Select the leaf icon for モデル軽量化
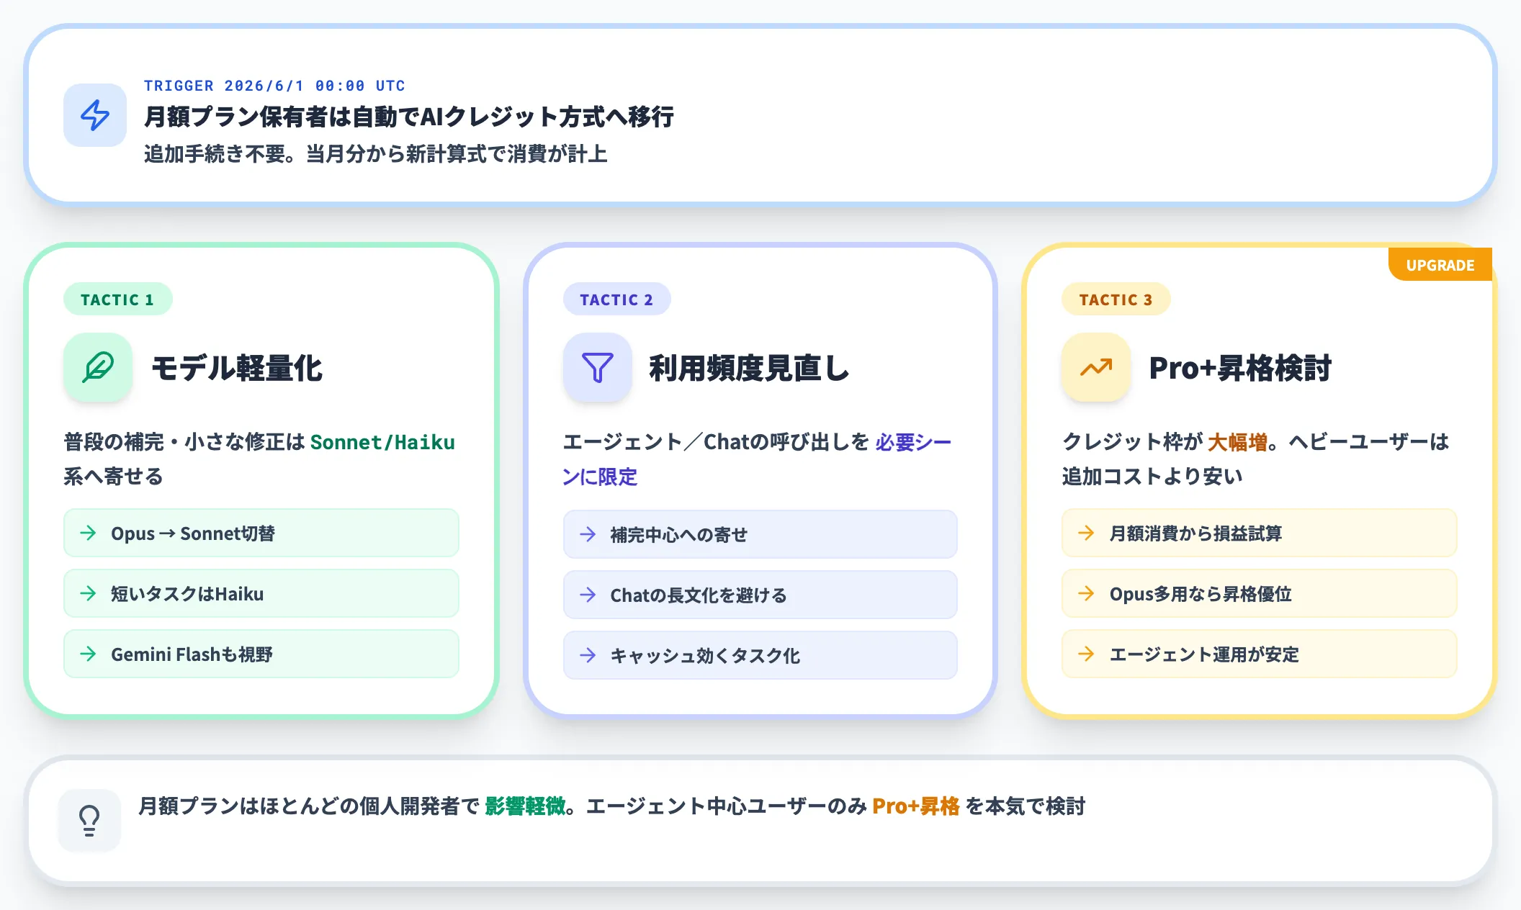This screenshot has width=1521, height=910. (x=98, y=368)
